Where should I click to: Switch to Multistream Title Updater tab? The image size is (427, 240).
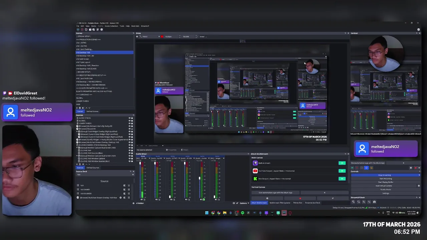click(x=280, y=203)
